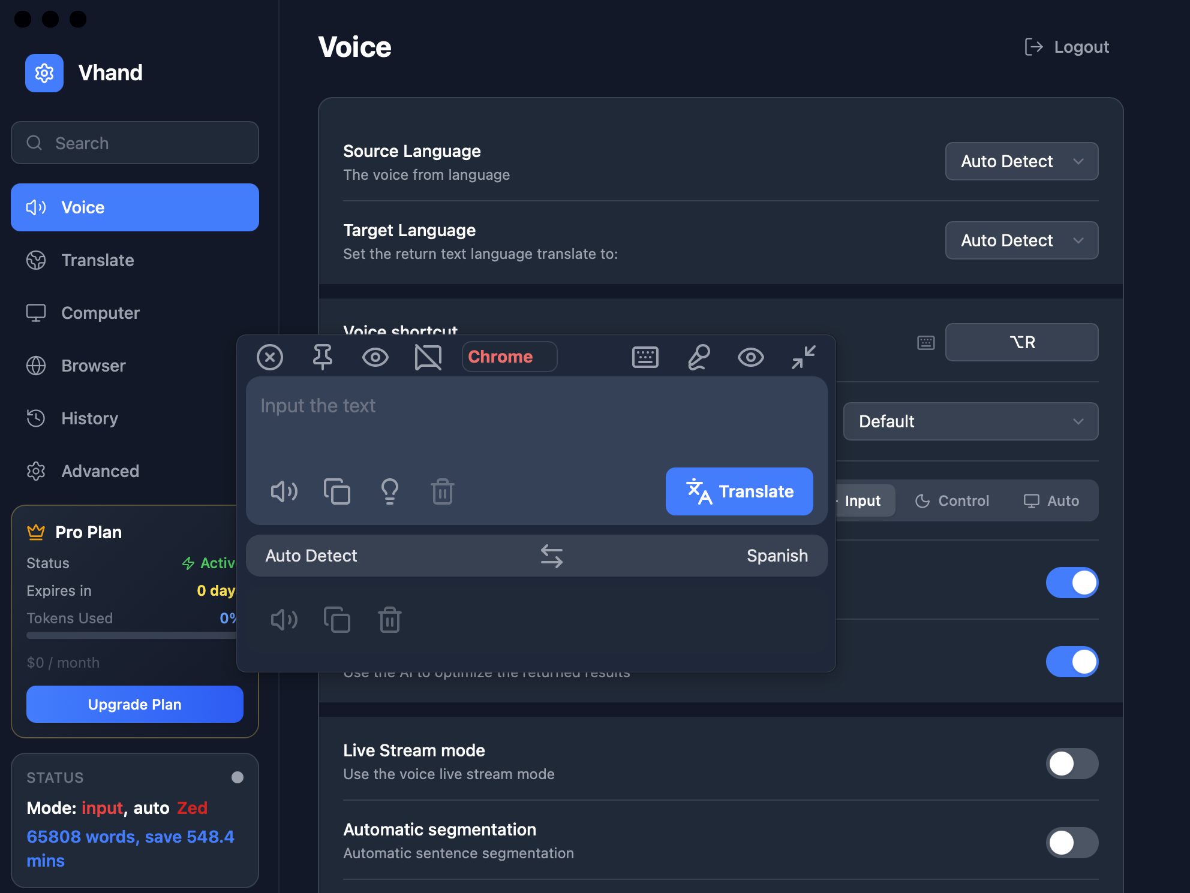This screenshot has width=1190, height=893.
Task: Enable Live Stream mode switch
Action: click(x=1071, y=764)
